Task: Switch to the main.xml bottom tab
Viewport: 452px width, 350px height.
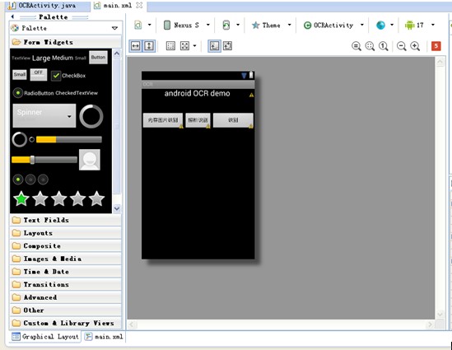Action: click(x=105, y=337)
